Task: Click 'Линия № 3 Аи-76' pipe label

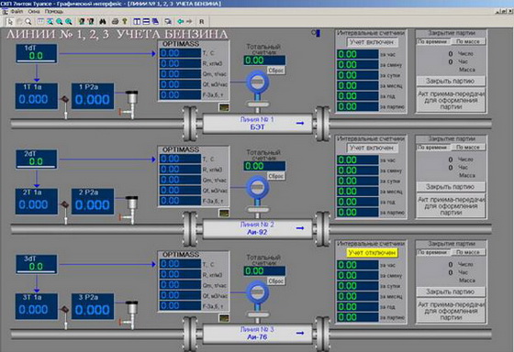Action: [258, 334]
